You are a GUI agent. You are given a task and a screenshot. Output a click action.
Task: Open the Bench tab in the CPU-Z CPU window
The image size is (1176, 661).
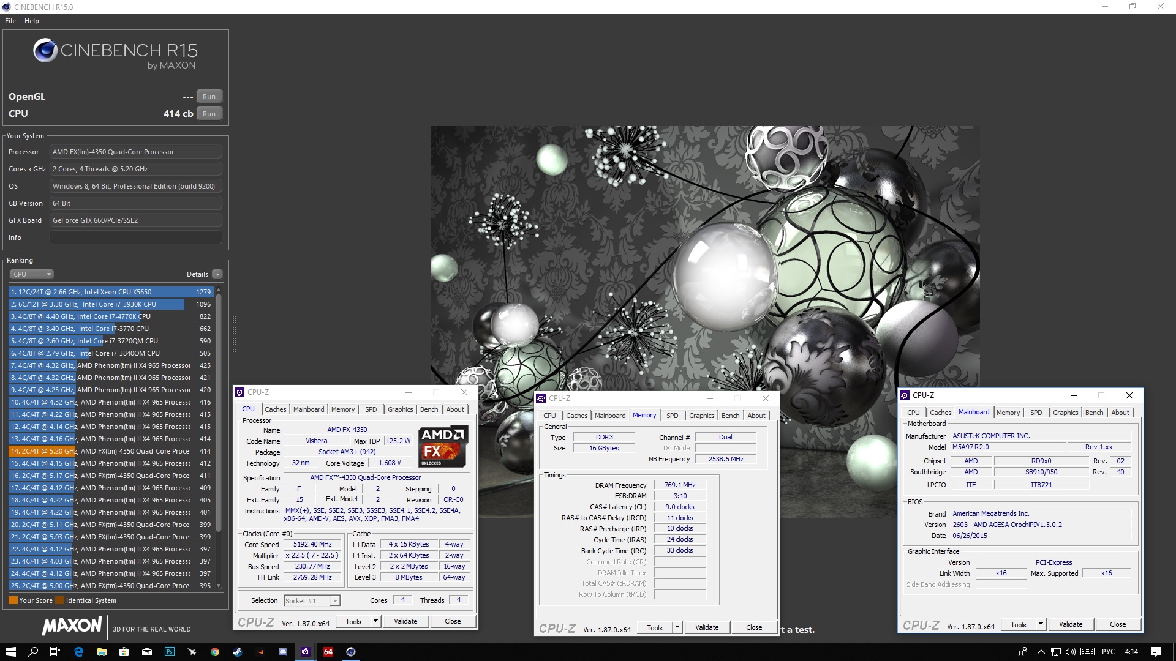(429, 409)
